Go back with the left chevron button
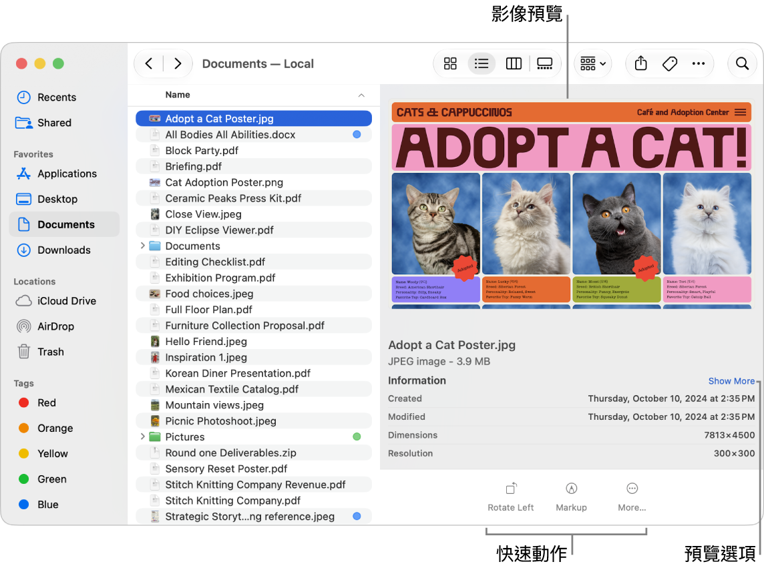The image size is (764, 568). pyautogui.click(x=149, y=64)
